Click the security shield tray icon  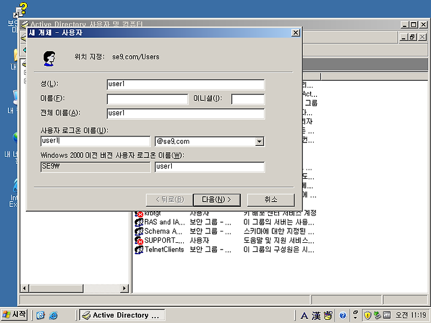click(368, 315)
